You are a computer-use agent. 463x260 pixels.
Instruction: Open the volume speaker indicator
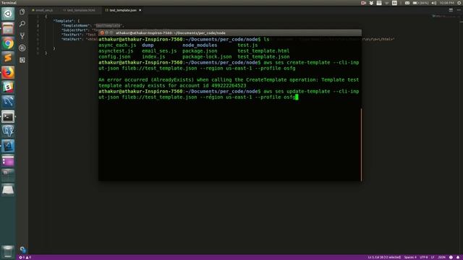point(434,3)
